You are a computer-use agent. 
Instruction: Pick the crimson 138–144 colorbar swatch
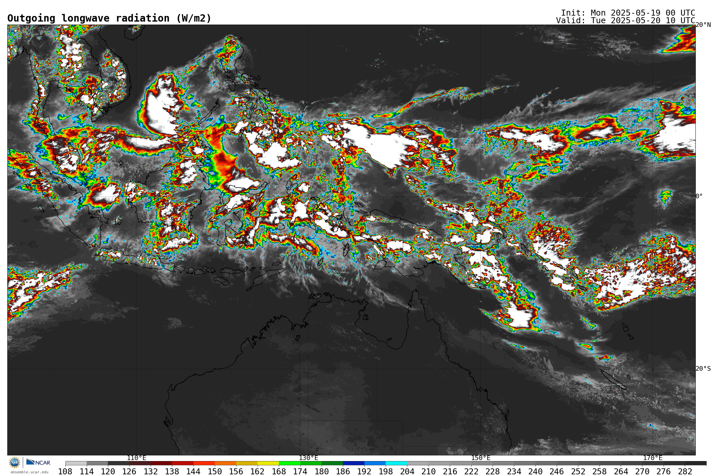click(x=183, y=463)
